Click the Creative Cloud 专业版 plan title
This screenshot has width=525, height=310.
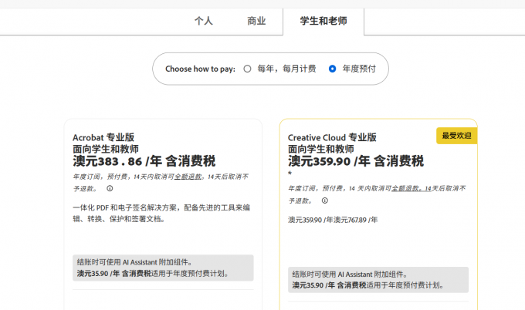tap(332, 137)
